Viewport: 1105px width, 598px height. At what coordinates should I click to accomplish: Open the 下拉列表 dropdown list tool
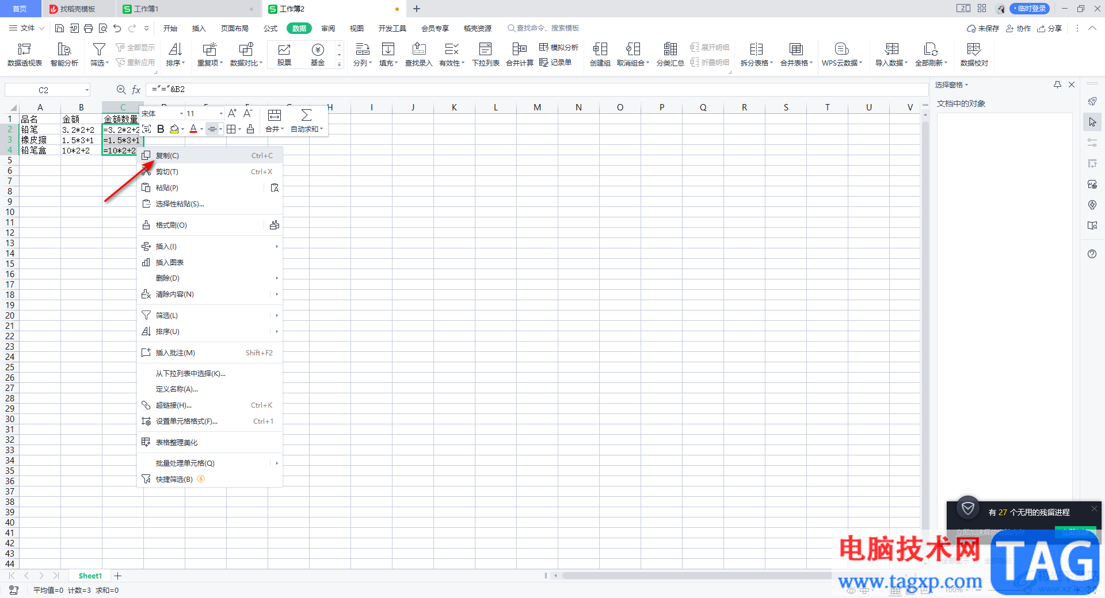pyautogui.click(x=486, y=55)
